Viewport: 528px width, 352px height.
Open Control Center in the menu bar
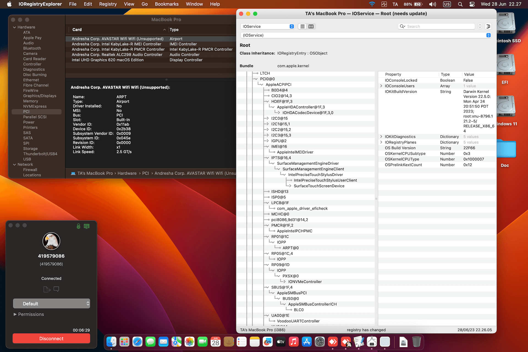pyautogui.click(x=472, y=4)
